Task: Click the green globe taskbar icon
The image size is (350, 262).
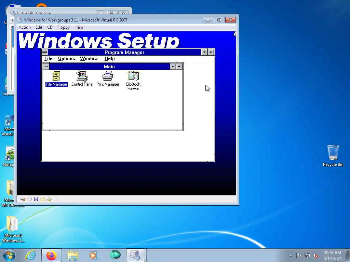Action: click(x=115, y=255)
